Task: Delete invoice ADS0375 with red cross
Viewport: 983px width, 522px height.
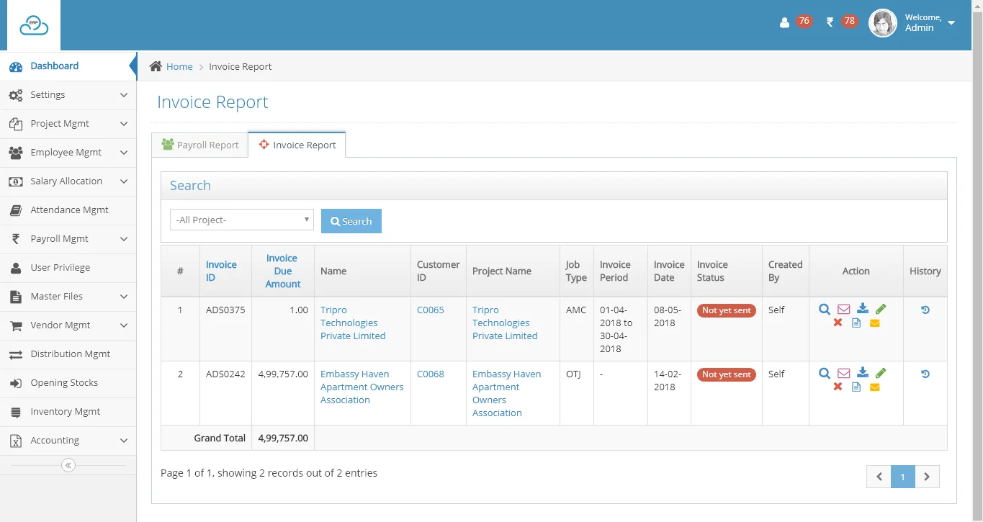Action: click(838, 323)
